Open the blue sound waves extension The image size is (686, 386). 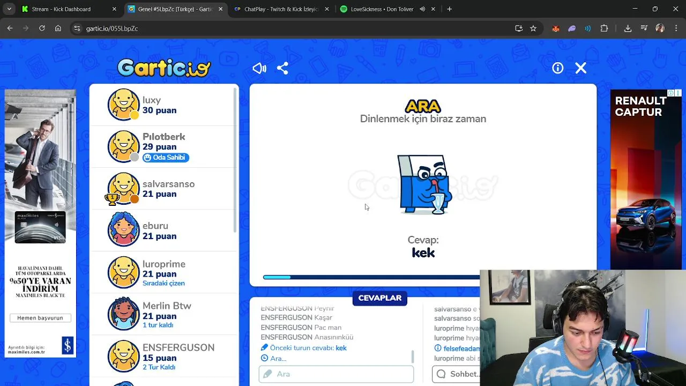[x=588, y=28]
